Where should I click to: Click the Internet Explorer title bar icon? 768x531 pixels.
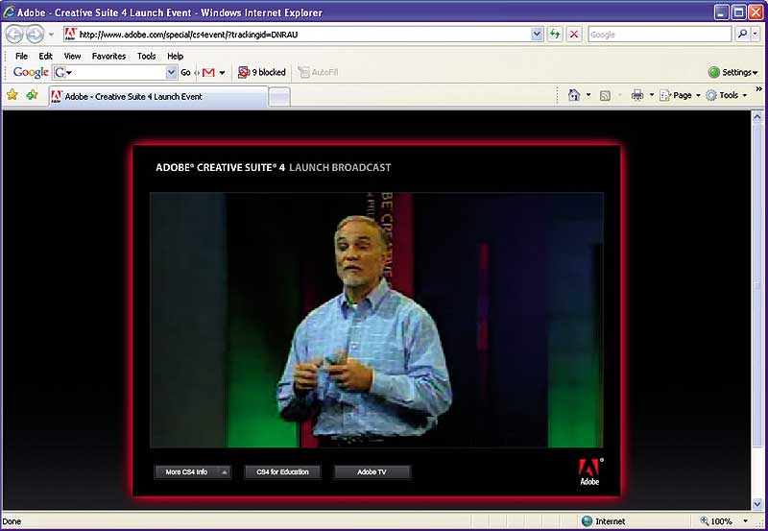9,12
